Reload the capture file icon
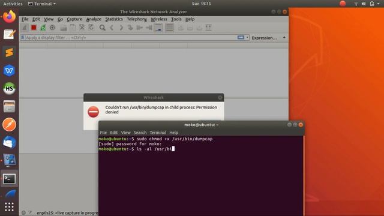The height and width of the screenshot is (216, 384). 91,28
